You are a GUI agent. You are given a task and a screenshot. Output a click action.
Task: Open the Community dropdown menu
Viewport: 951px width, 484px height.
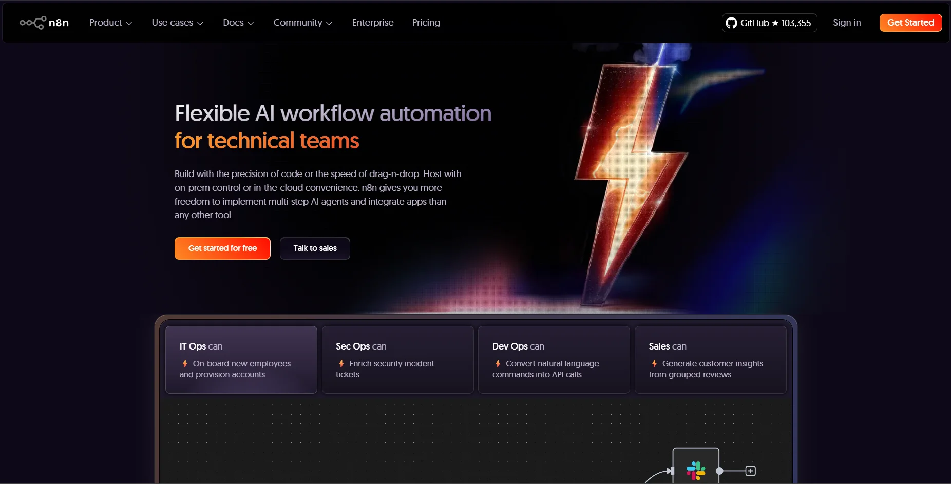pos(303,23)
